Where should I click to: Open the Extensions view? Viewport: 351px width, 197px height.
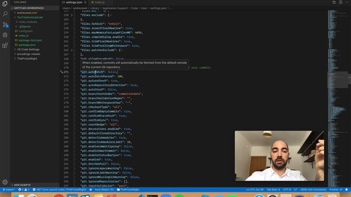(5, 45)
